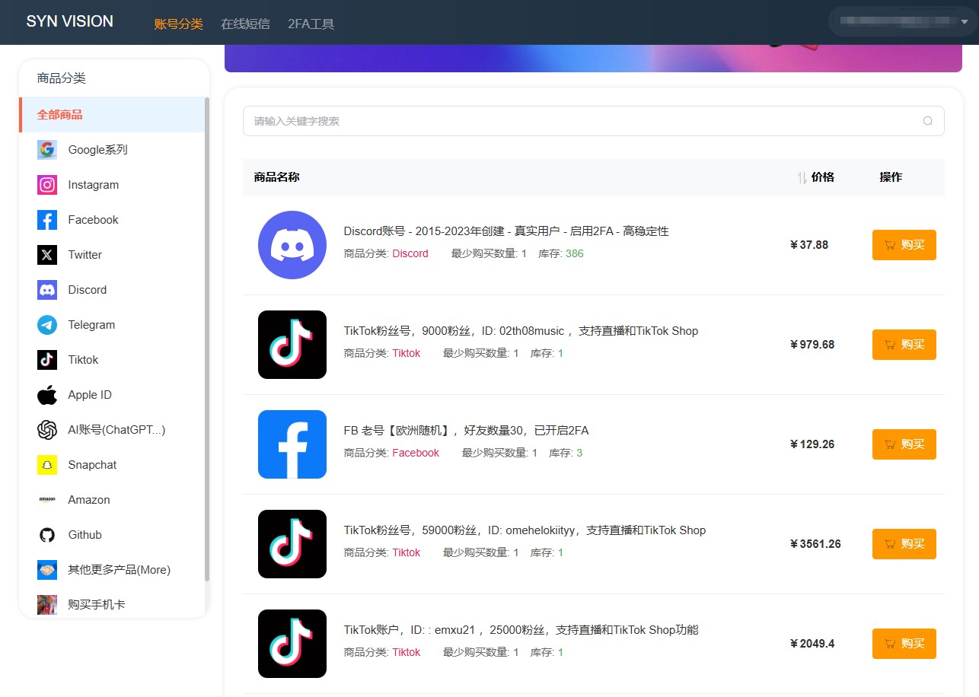This screenshot has width=979, height=697.
Task: Click the large Discord product logo
Action: click(x=292, y=245)
